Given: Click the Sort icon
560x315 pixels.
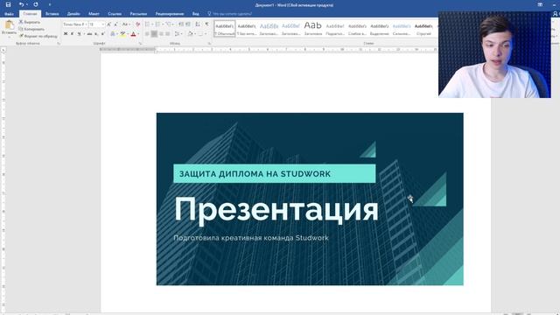Looking at the screenshot, I should [198, 24].
